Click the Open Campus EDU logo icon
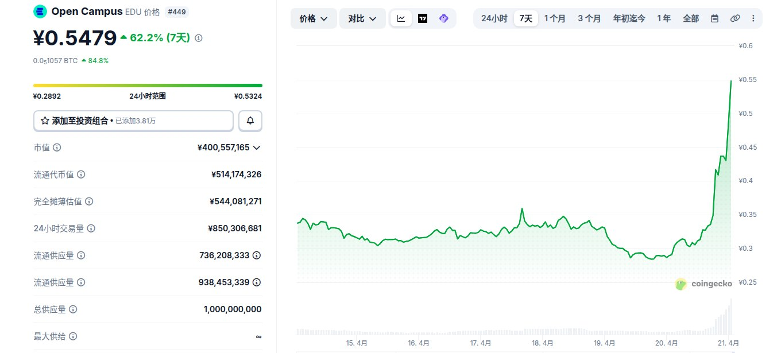 coord(40,11)
